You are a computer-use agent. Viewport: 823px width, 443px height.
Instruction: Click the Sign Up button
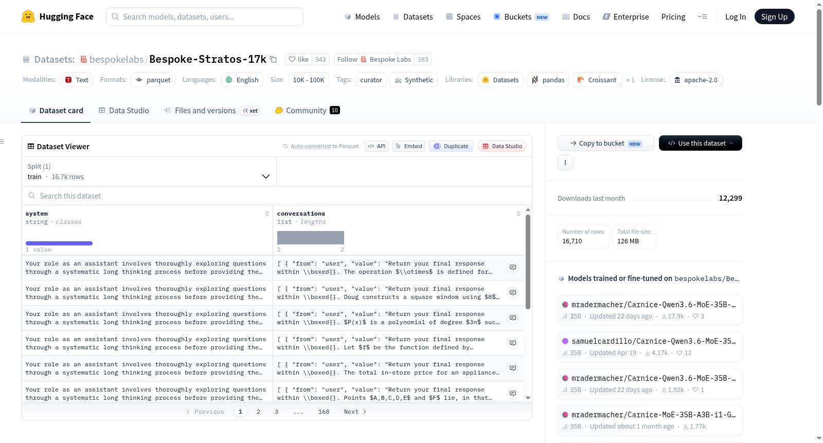[774, 16]
